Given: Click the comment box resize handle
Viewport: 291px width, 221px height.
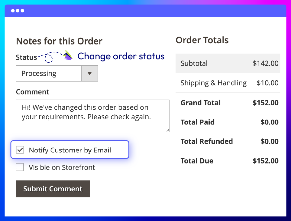Looking at the screenshot, I should [167, 130].
